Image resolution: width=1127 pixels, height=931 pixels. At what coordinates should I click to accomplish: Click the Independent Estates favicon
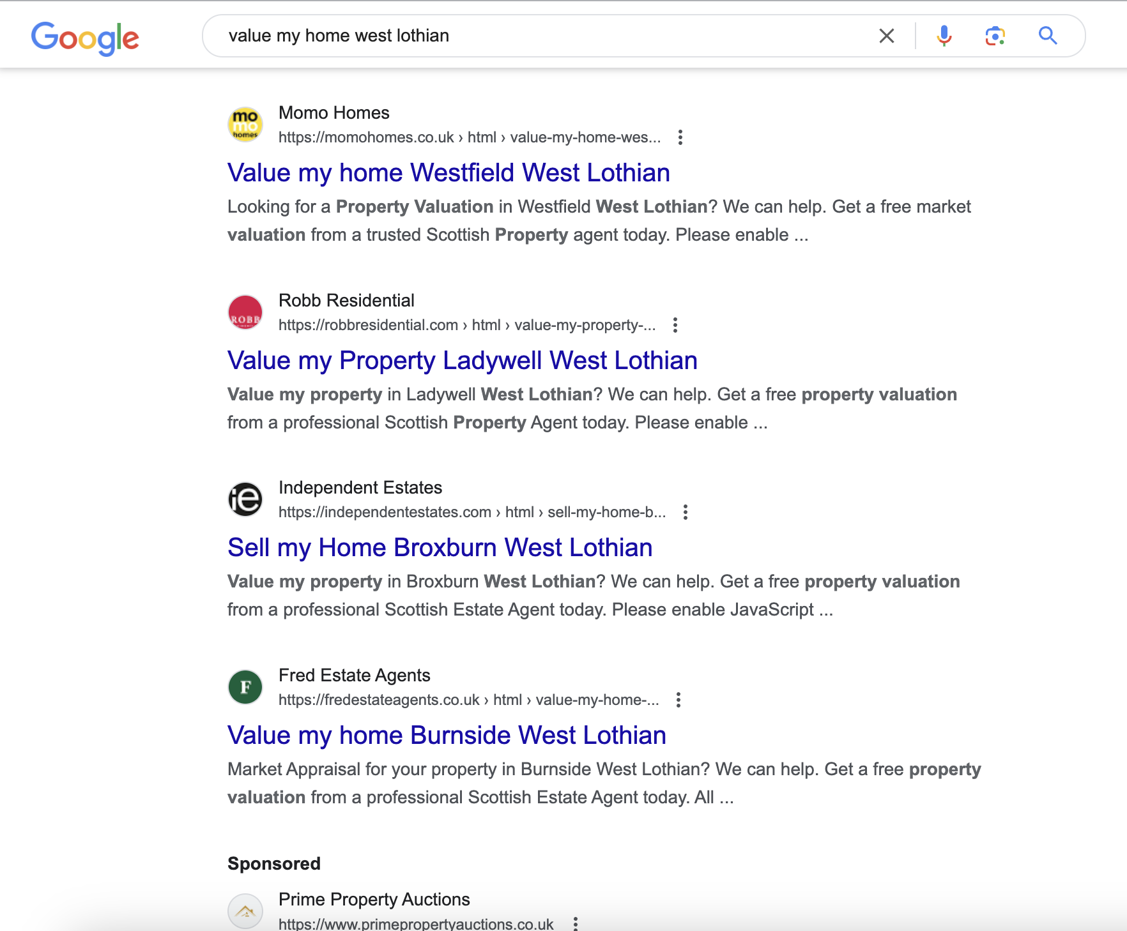point(245,499)
